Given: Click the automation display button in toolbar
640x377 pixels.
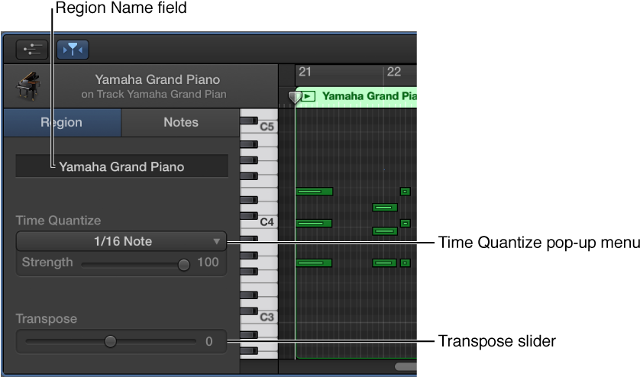Looking at the screenshot, I should pos(31,50).
